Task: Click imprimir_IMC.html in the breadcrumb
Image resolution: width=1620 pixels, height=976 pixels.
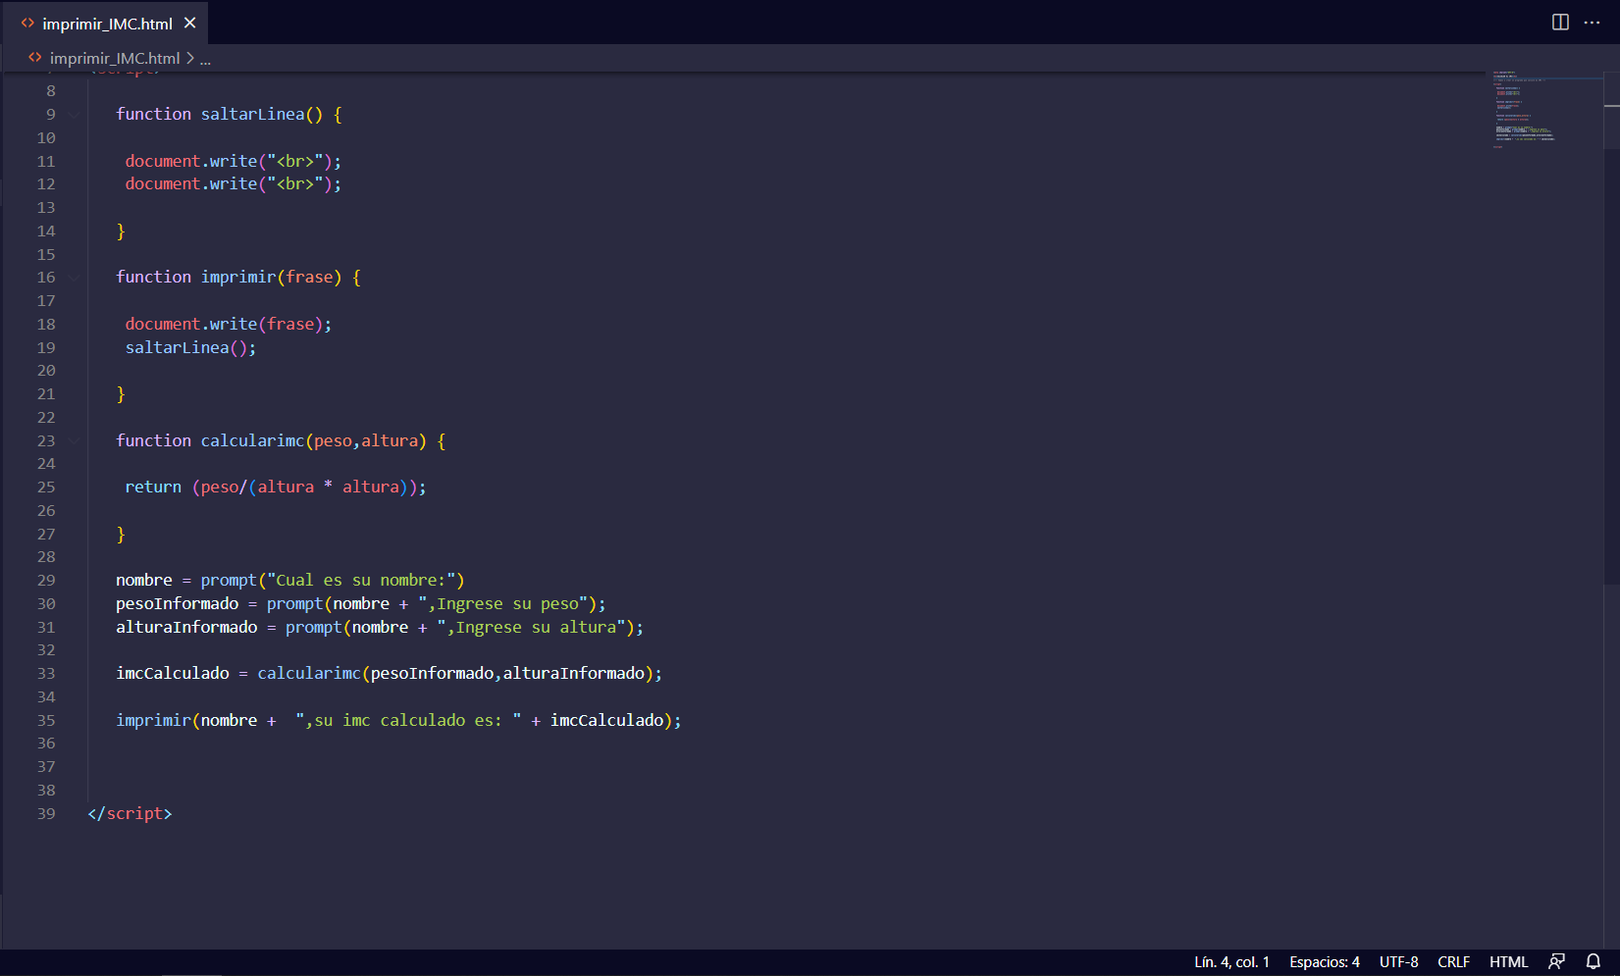Action: click(x=115, y=58)
